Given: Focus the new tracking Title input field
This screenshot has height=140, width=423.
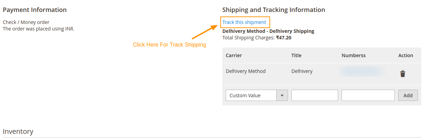Looking at the screenshot, I should 314,96.
